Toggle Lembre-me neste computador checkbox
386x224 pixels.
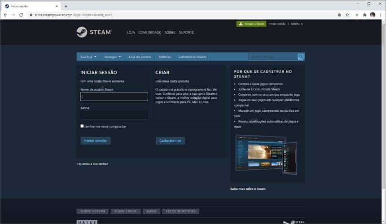pyautogui.click(x=82, y=126)
